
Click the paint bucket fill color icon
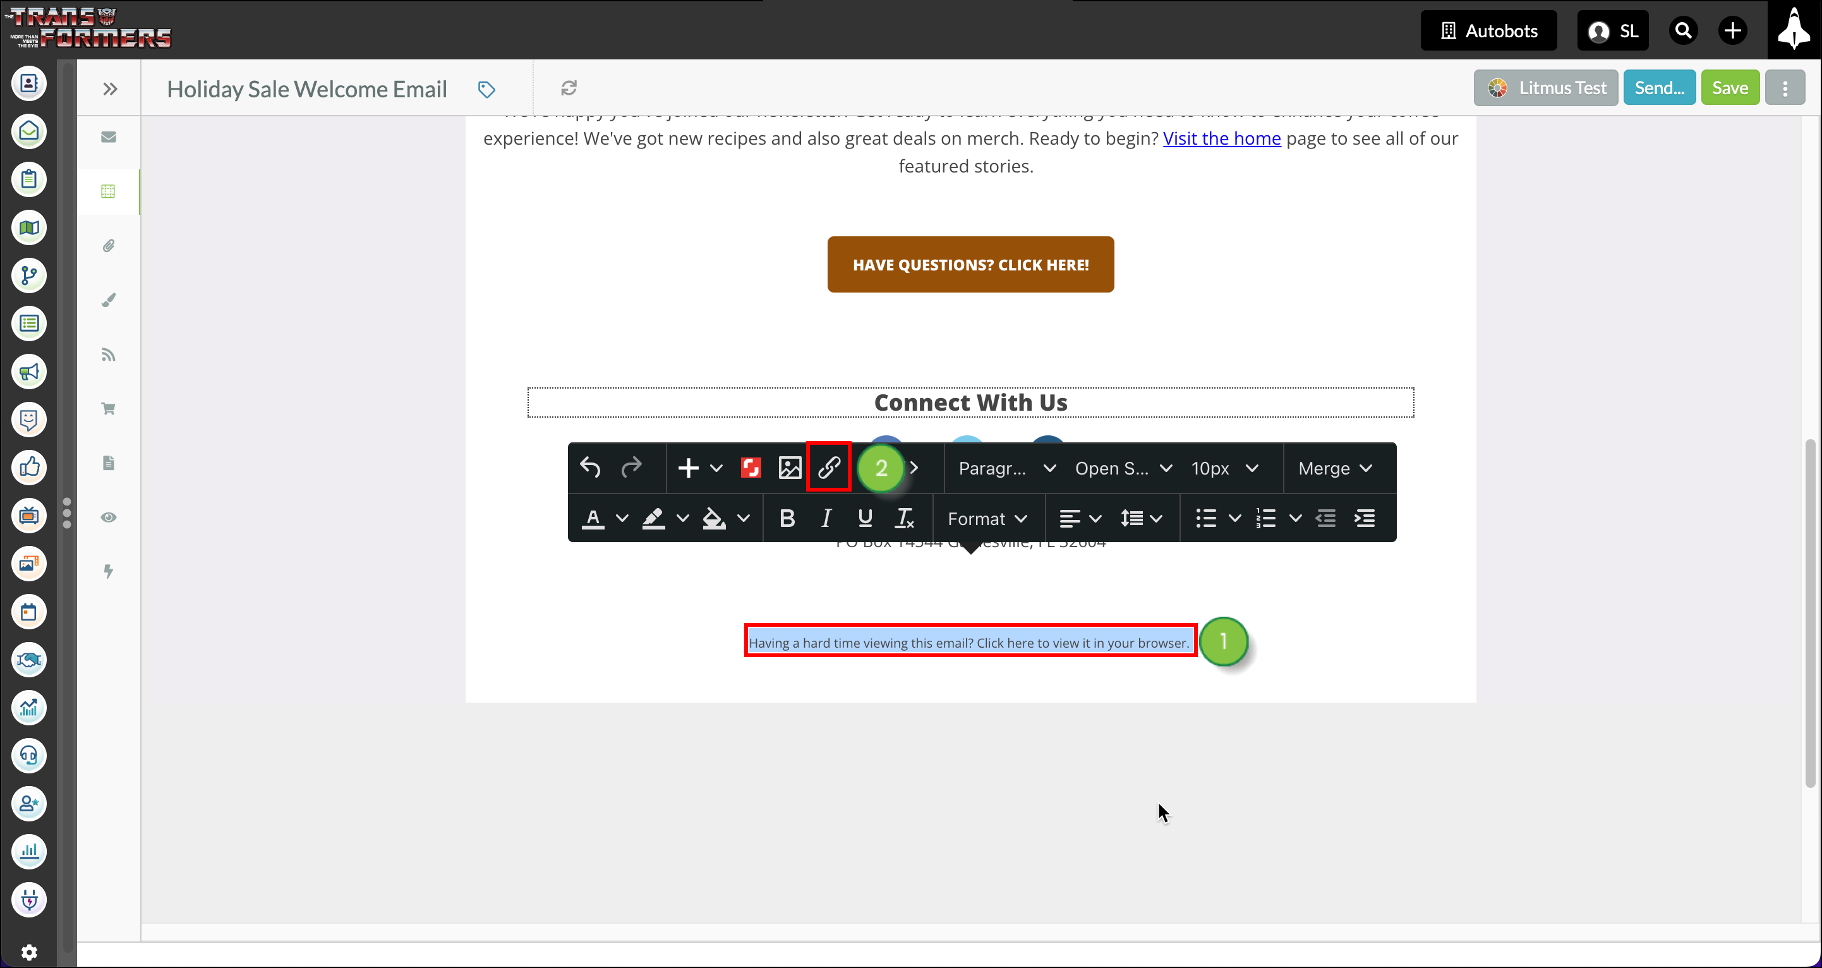(714, 519)
